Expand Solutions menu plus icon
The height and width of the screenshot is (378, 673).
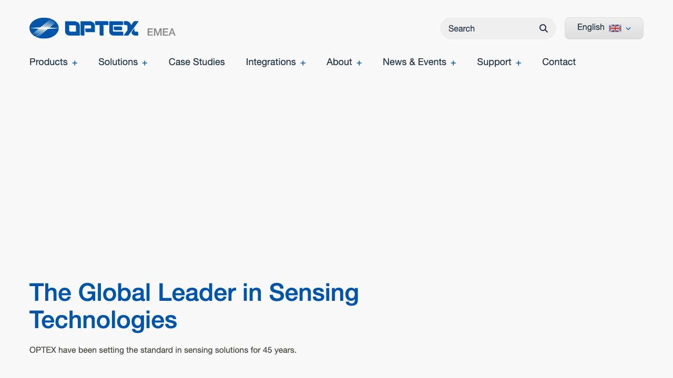pos(145,63)
